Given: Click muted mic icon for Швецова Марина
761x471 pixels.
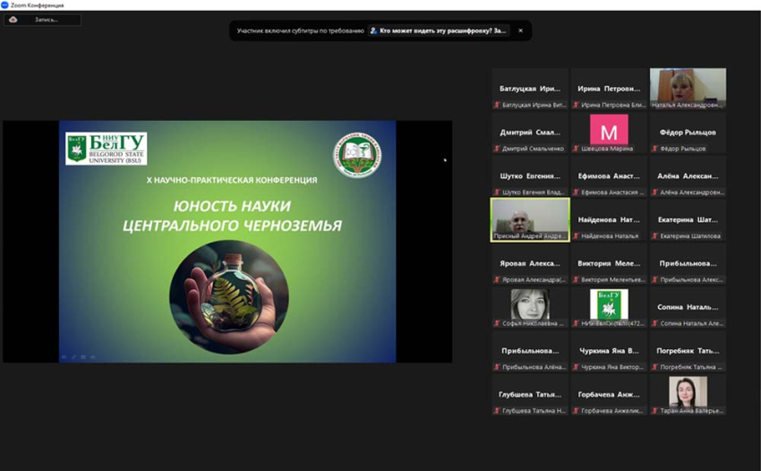Looking at the screenshot, I should pyautogui.click(x=576, y=148).
